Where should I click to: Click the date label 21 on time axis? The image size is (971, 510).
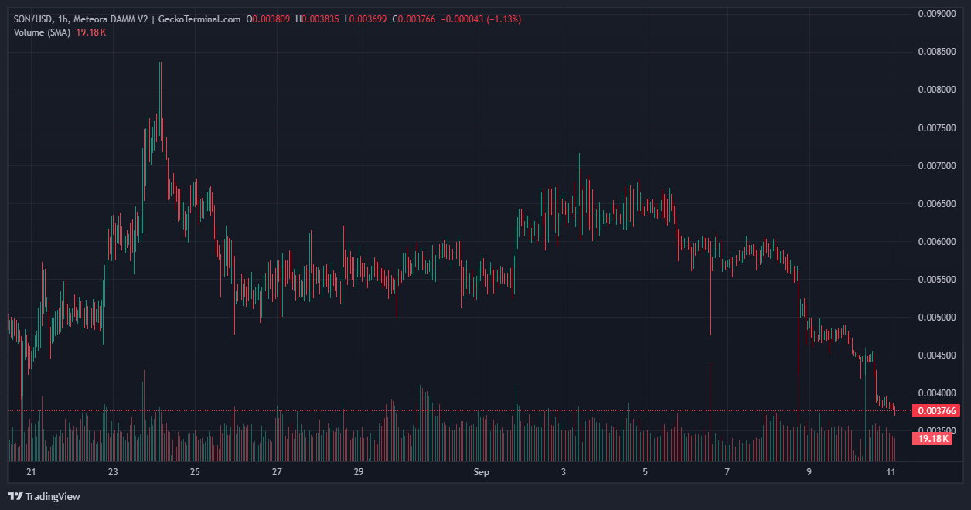point(31,472)
